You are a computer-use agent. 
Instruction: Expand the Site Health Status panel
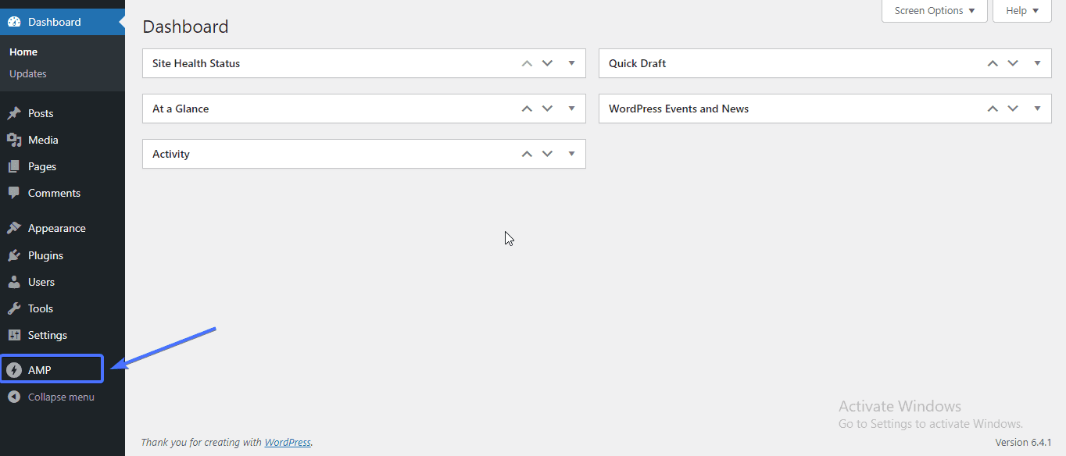click(x=571, y=63)
